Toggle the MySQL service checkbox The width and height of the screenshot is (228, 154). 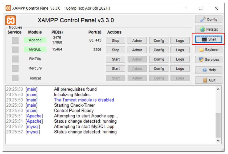[15, 50]
